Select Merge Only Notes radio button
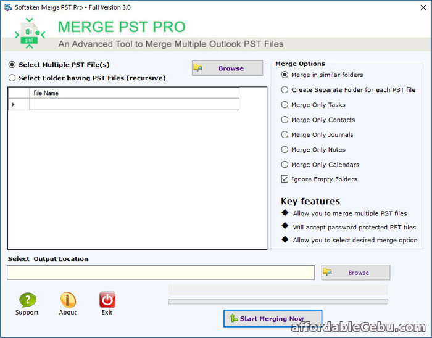Image resolution: width=432 pixels, height=338 pixels. [x=285, y=149]
